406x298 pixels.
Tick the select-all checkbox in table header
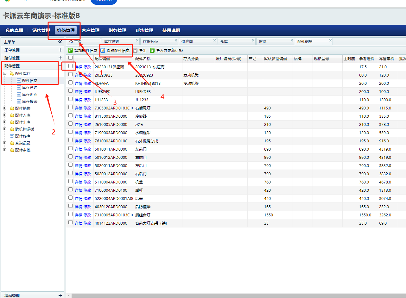point(70,58)
